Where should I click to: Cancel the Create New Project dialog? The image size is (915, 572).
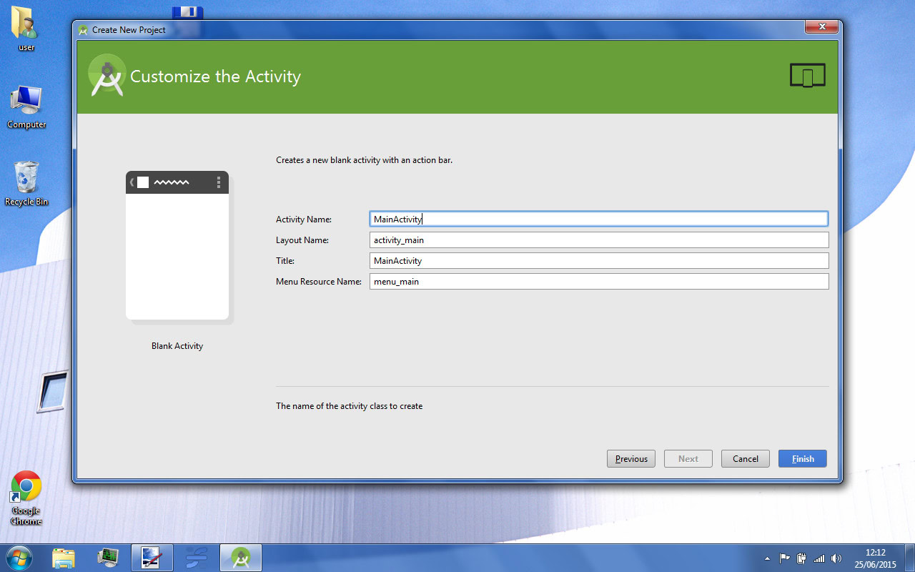[745, 458]
